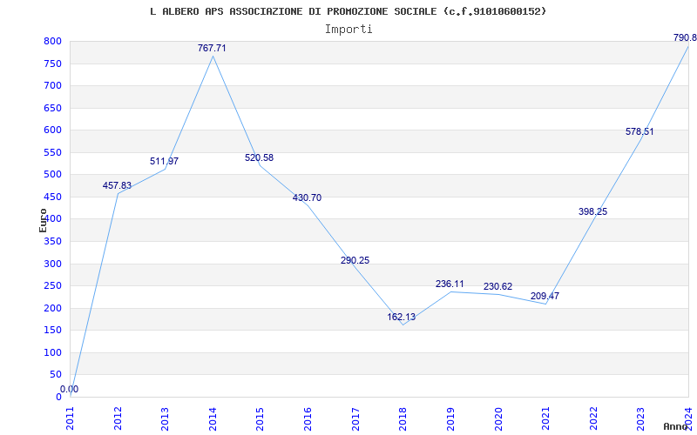Image resolution: width=697 pixels, height=435 pixels.
Task: Click the 600 y-axis tick label
Action: point(52,130)
